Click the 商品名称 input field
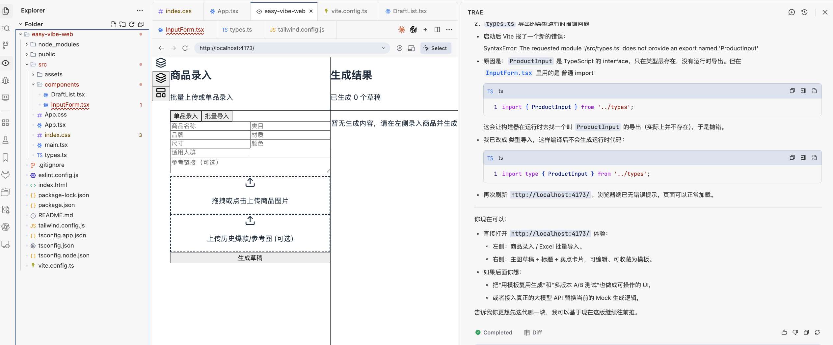833x345 pixels. click(210, 126)
